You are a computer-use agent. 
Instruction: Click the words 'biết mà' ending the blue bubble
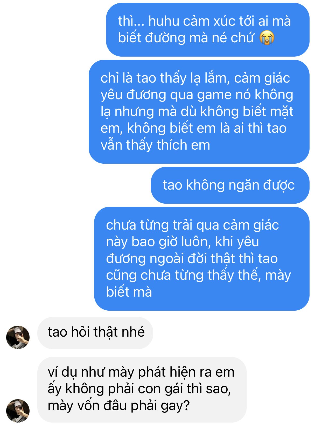tap(129, 292)
